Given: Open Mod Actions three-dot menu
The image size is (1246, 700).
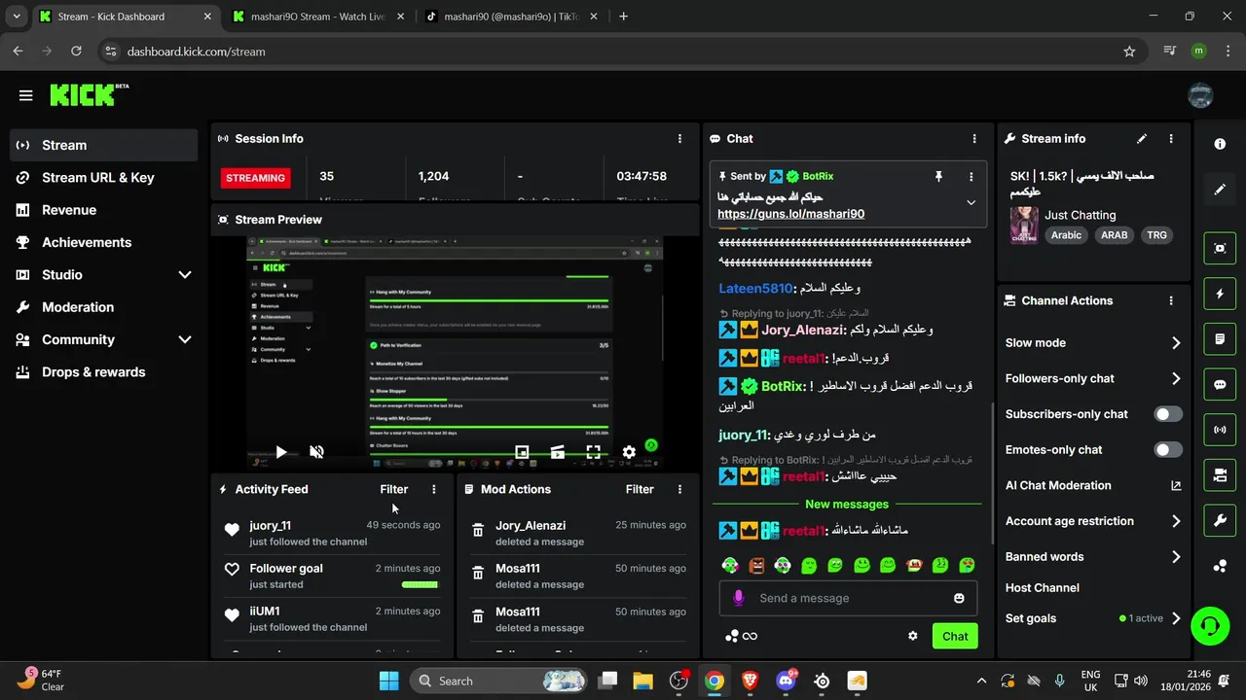Looking at the screenshot, I should click(x=679, y=489).
